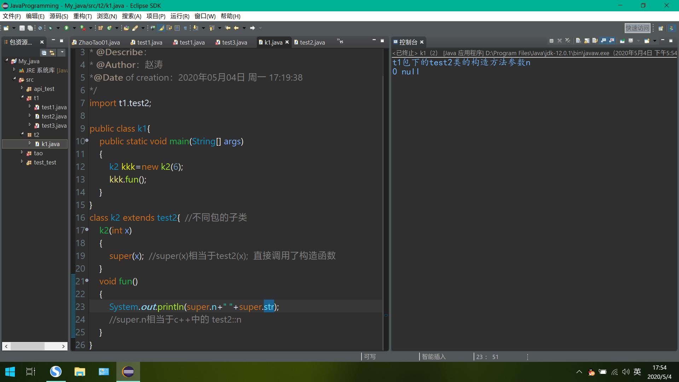The width and height of the screenshot is (679, 382).
Task: Open package explorer View Menu dropdown
Action: 62,52
